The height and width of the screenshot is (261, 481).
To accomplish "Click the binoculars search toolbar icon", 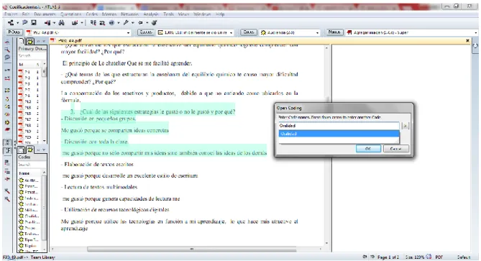I will point(62,22).
